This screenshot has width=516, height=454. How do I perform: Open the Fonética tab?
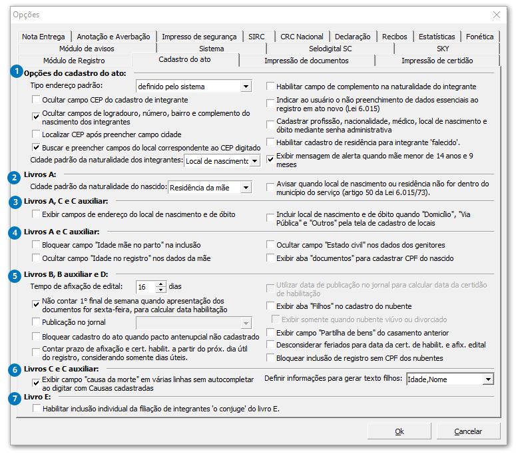[x=479, y=37]
